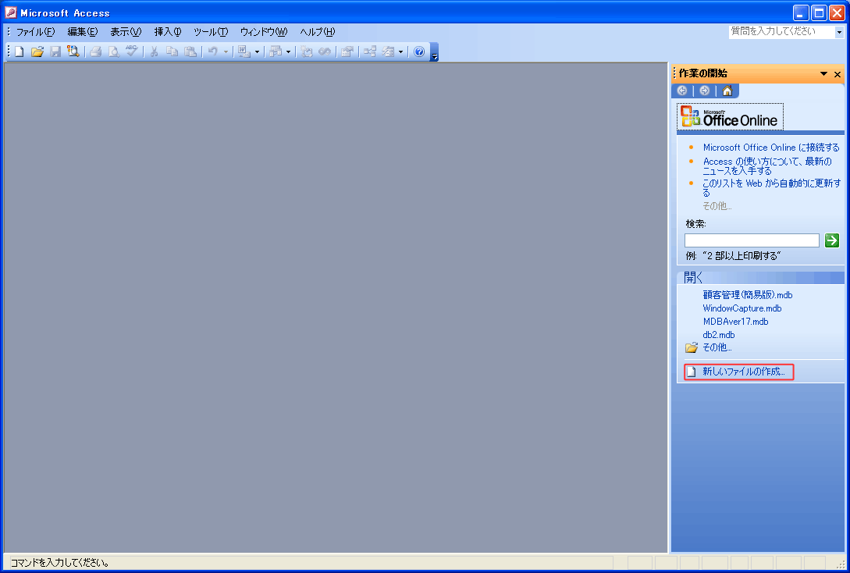The width and height of the screenshot is (850, 573).
Task: Click the task pane Forward arrow icon
Action: point(704,91)
